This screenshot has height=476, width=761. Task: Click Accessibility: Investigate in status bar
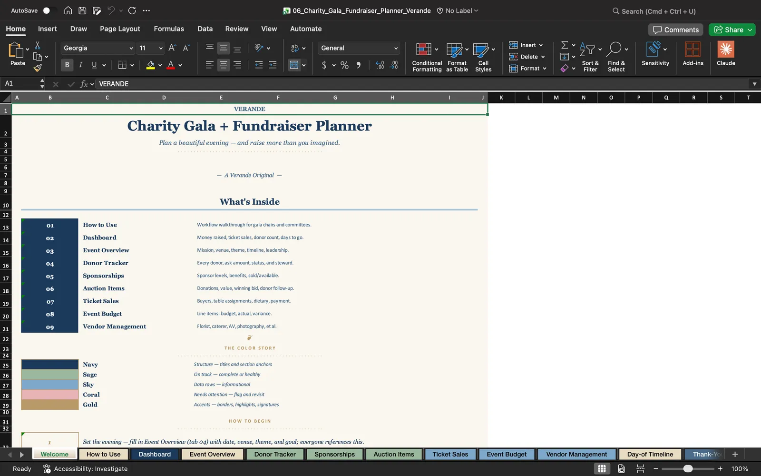tap(86, 468)
